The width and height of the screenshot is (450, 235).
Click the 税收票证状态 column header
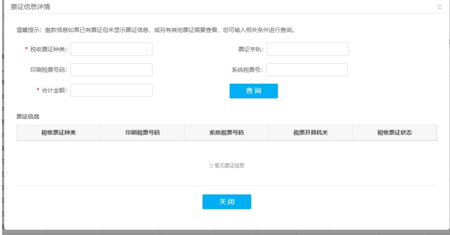(394, 133)
